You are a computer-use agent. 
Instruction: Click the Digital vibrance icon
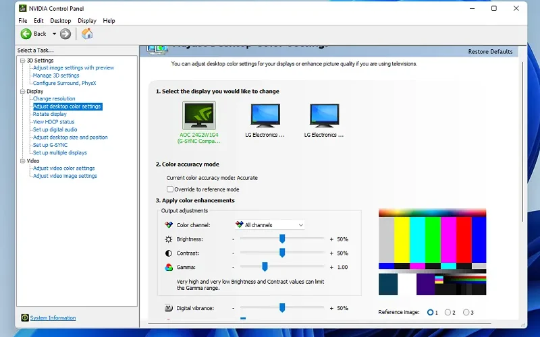pos(169,308)
